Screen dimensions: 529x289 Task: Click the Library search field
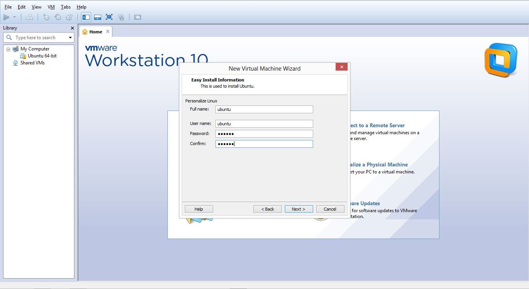[x=39, y=38]
